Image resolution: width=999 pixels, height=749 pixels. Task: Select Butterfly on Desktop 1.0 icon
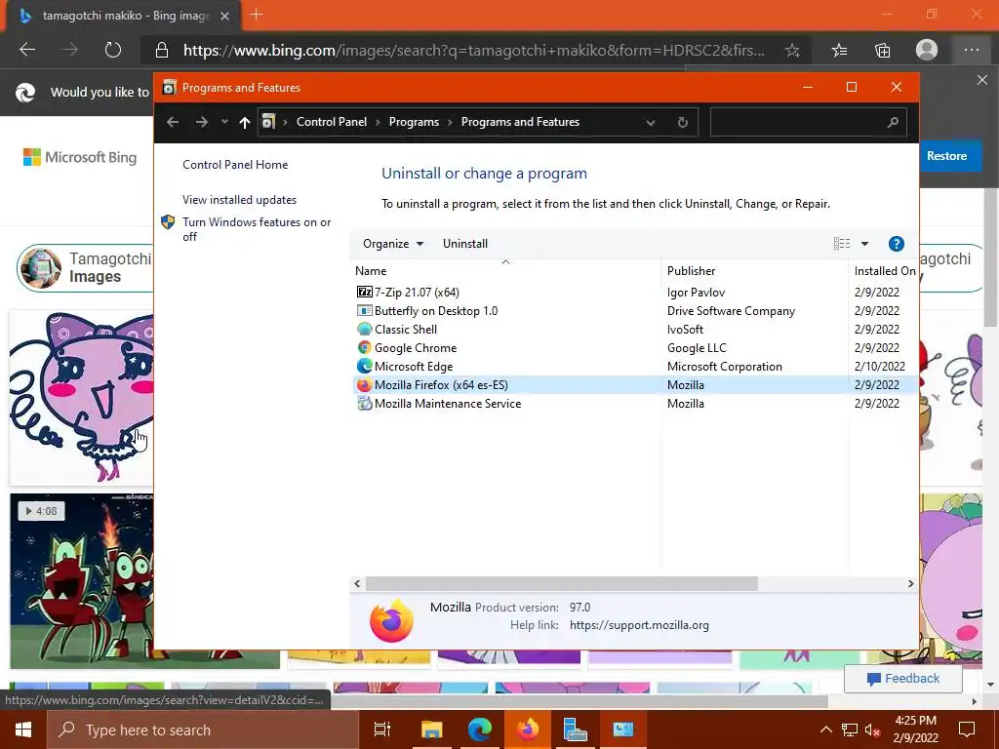365,311
